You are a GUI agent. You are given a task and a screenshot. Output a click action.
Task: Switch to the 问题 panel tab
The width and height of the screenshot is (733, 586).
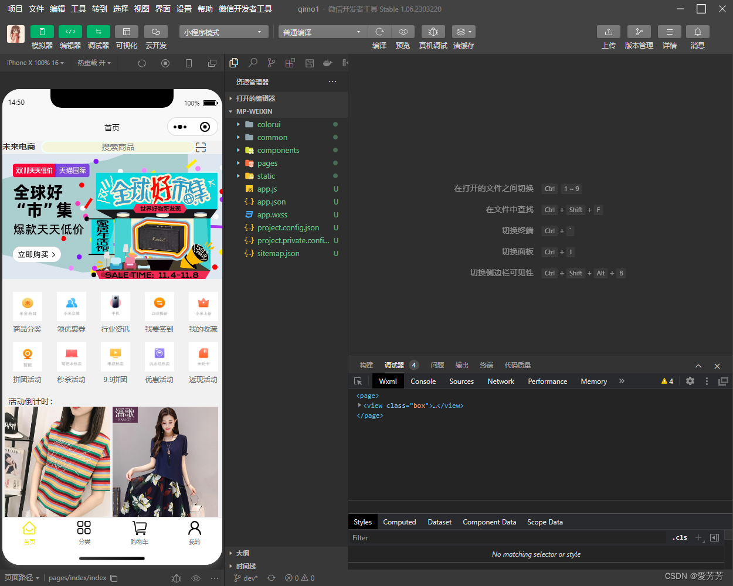click(x=437, y=365)
